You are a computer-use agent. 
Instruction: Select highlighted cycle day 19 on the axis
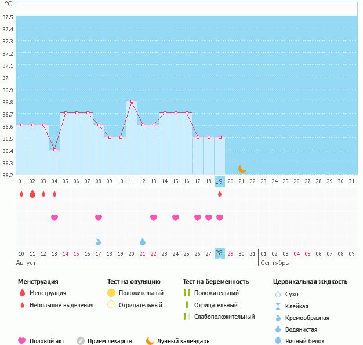pos(220,181)
